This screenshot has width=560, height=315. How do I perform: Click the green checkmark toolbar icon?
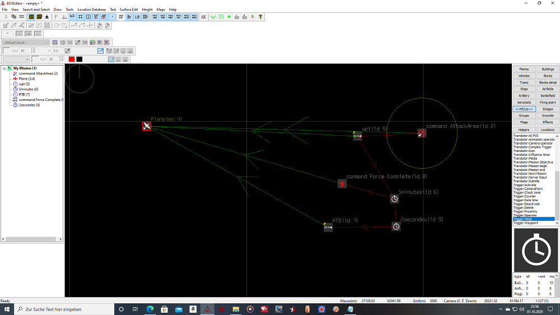[x=213, y=17]
